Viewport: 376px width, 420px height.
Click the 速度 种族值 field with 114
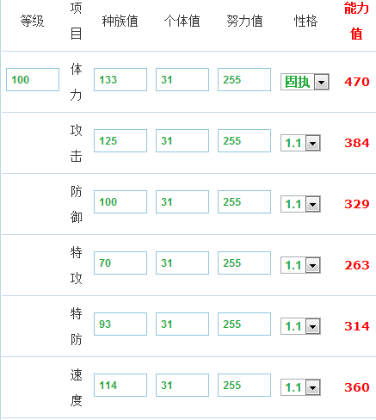coord(120,385)
